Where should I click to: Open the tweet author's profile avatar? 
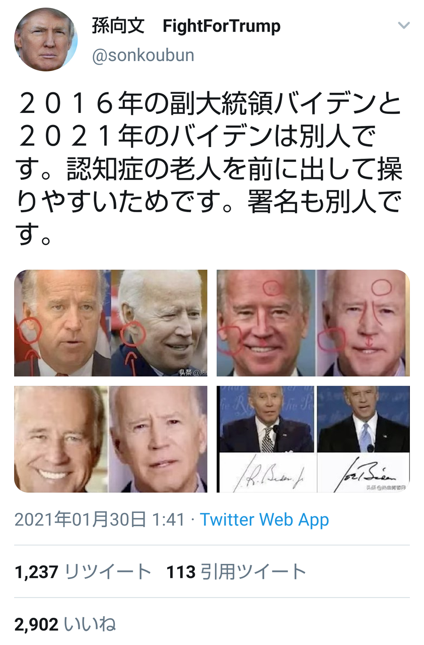[x=46, y=39]
